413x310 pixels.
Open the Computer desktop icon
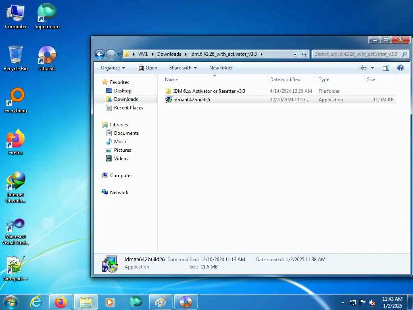pyautogui.click(x=16, y=17)
